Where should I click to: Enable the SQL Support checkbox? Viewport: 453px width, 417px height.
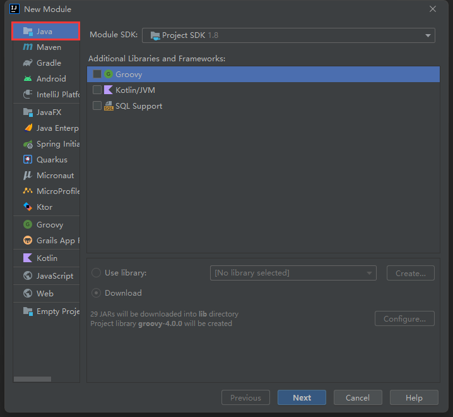pos(97,106)
